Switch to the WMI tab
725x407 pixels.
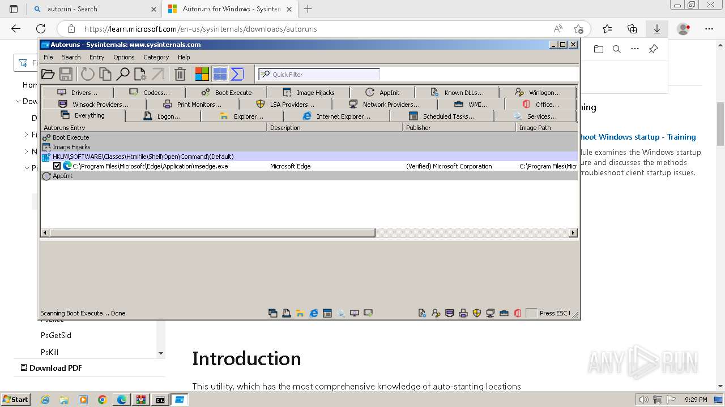[x=471, y=104]
